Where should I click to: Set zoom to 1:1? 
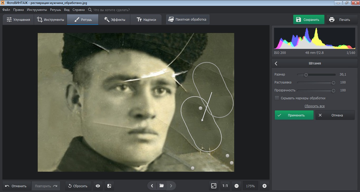225,186
